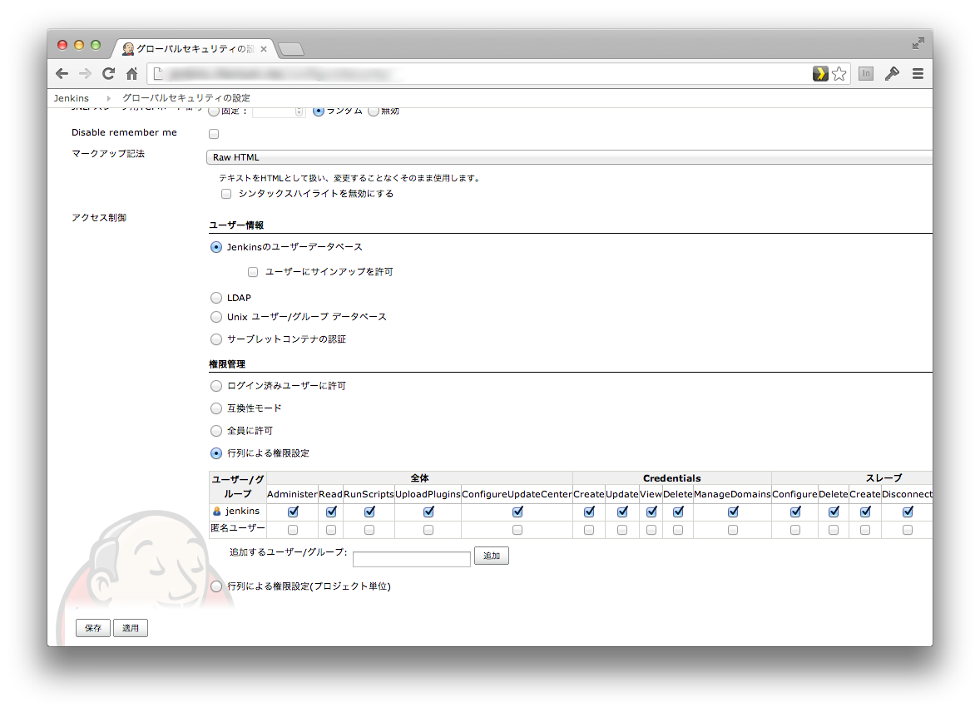The height and width of the screenshot is (712, 980).
Task: Select 互換性モード radio option
Action: click(x=216, y=409)
